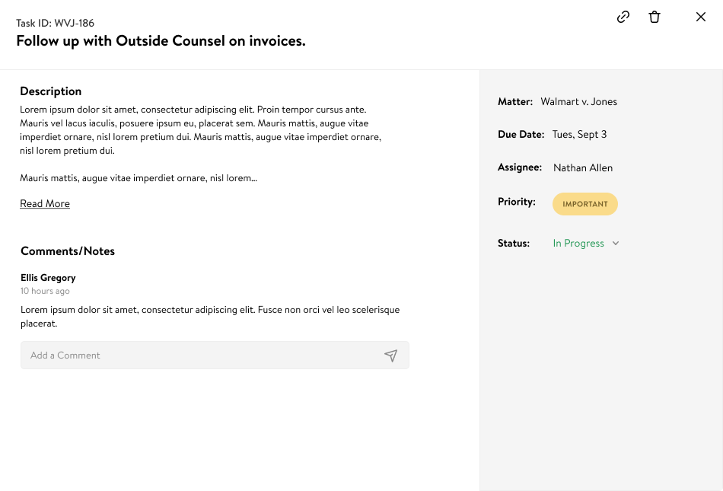723x491 pixels.
Task: Focus the Add a Comment field
Action: point(198,355)
